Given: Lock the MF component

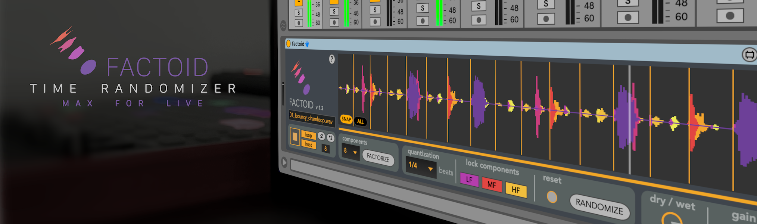Looking at the screenshot, I should pos(492,184).
